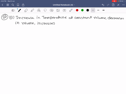
Task: Select the Highlighter tool
Action: (x=32, y=10)
